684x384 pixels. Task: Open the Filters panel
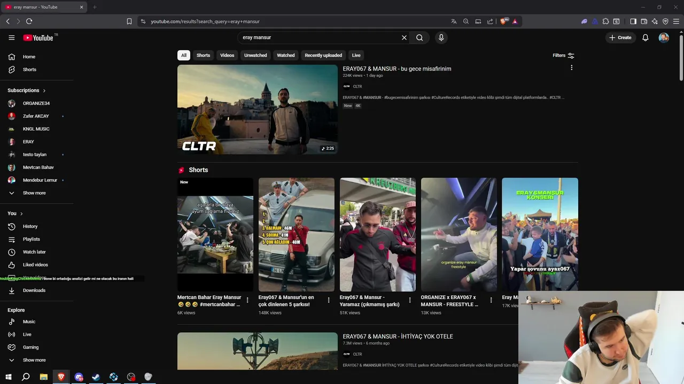(563, 55)
